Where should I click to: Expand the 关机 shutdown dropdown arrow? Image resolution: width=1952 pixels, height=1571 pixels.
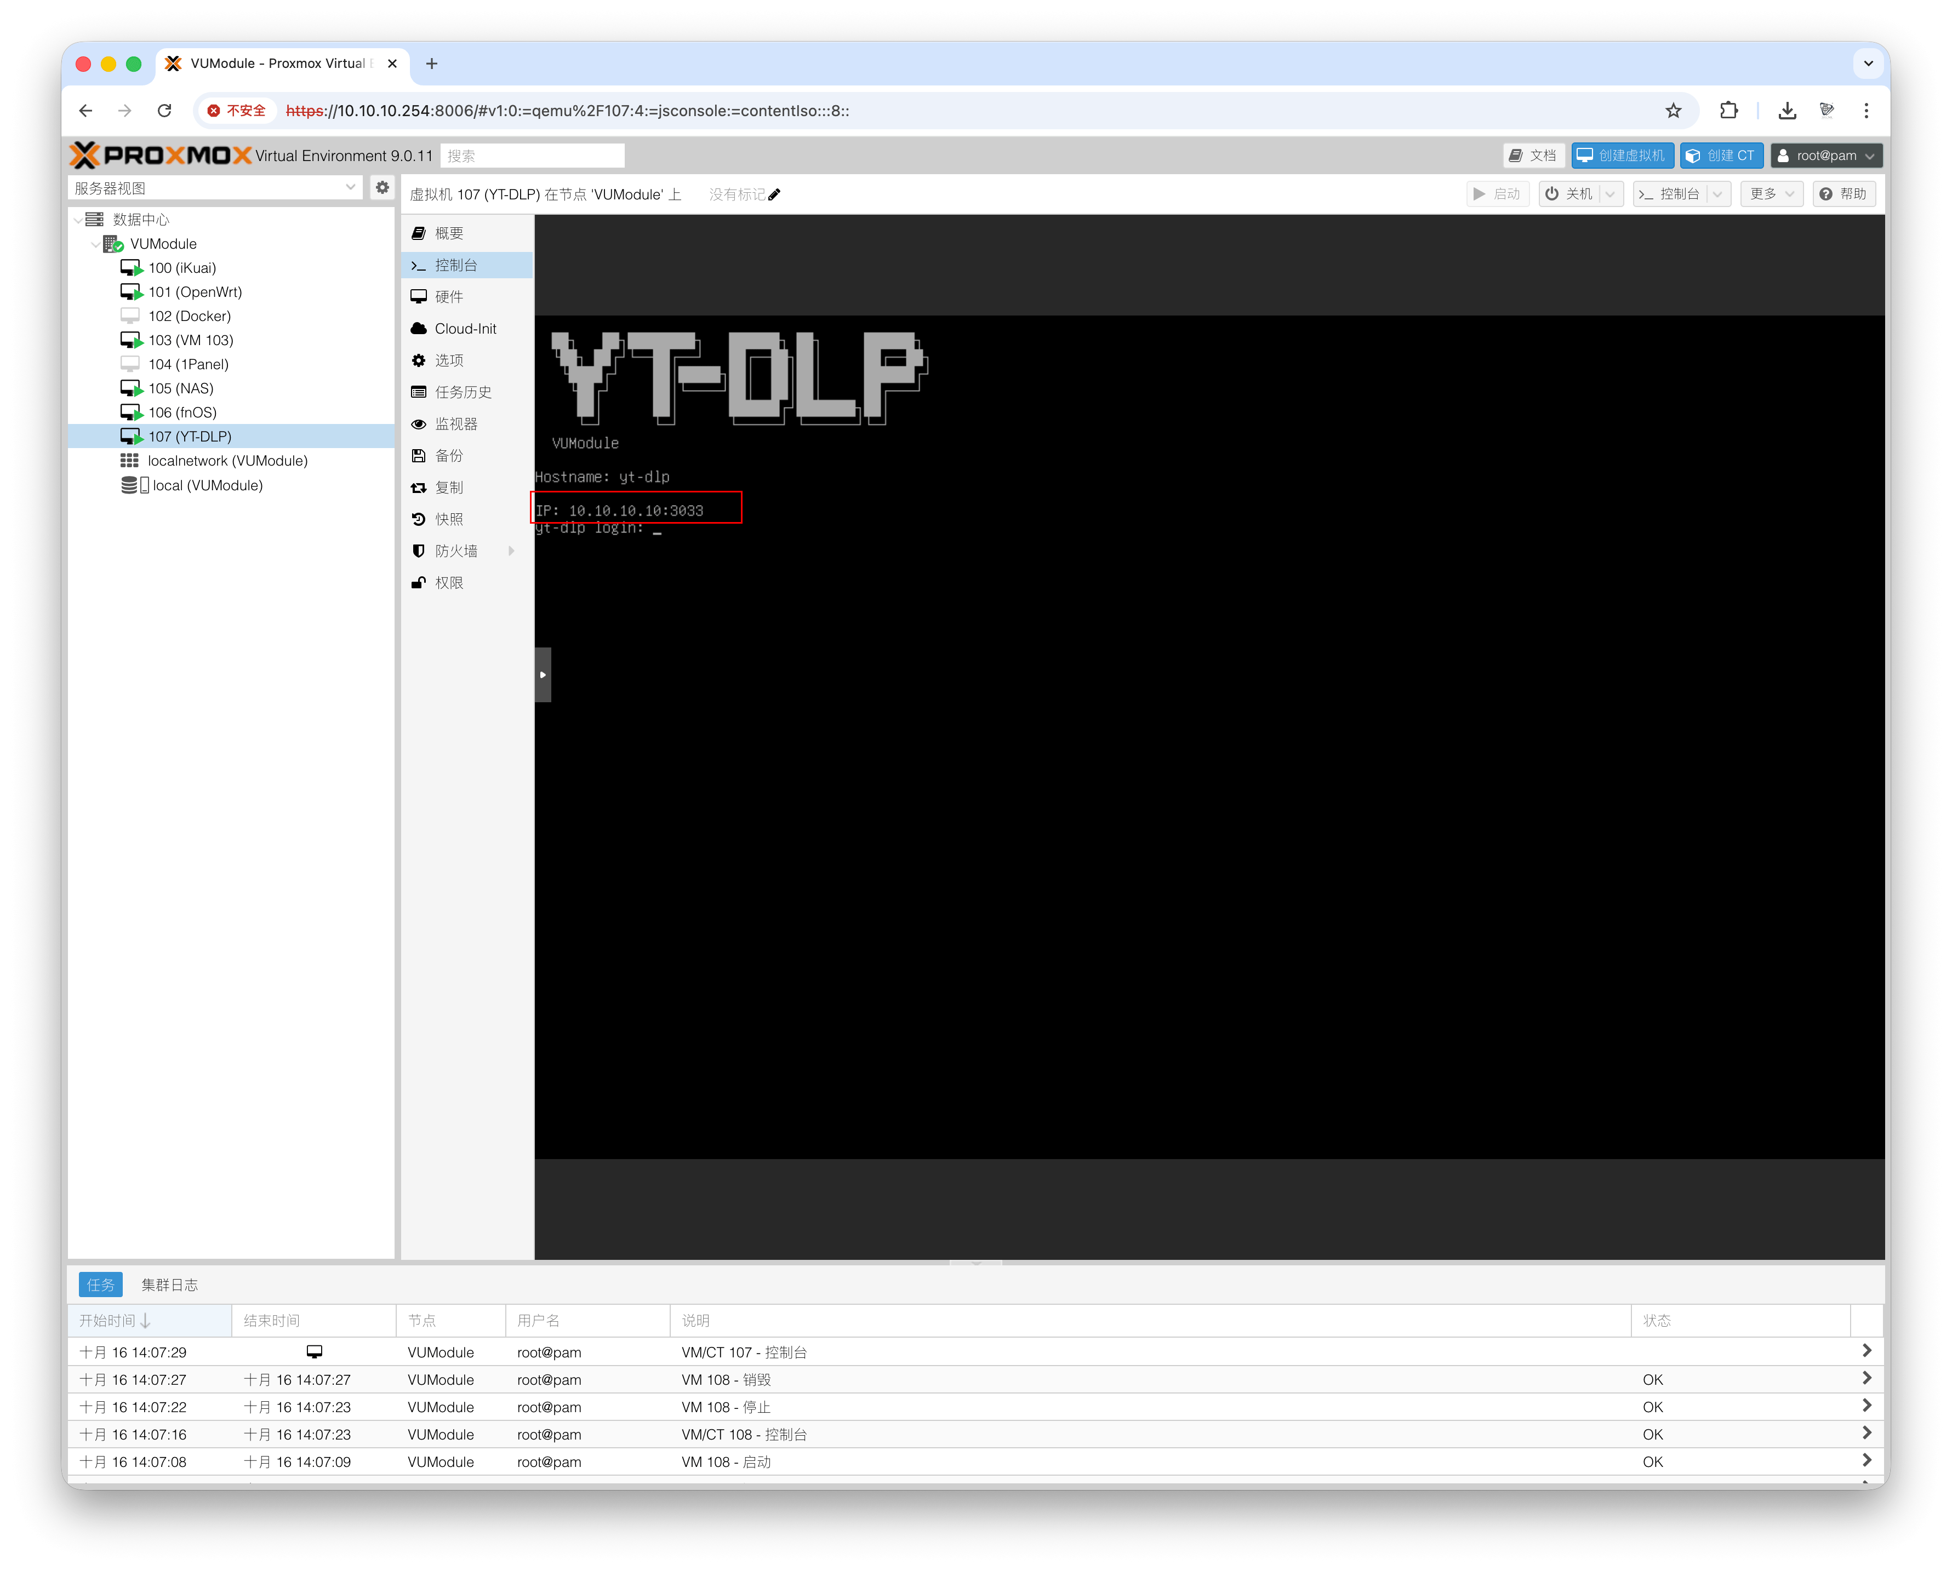click(x=1611, y=194)
